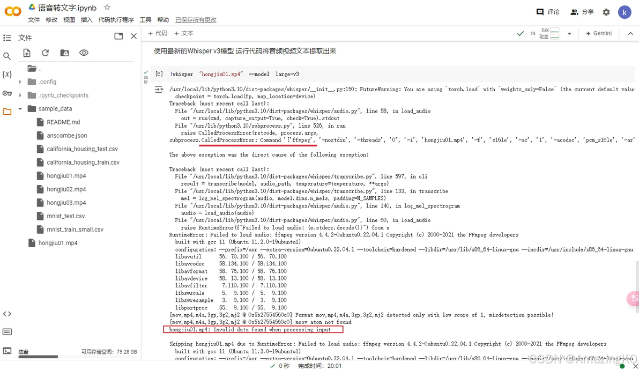Toggle the cell output collapse icon
This screenshot has height=370, width=639.
pos(159,90)
